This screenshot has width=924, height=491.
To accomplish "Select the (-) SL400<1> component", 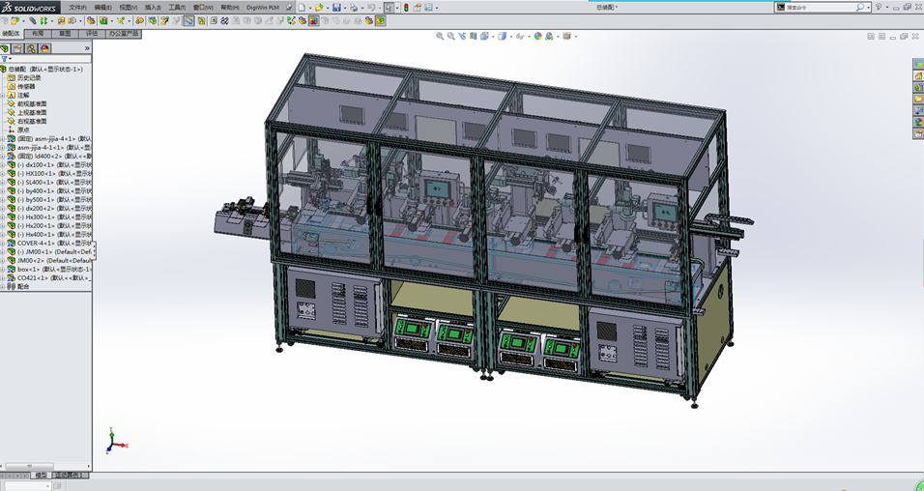I will pos(49,182).
